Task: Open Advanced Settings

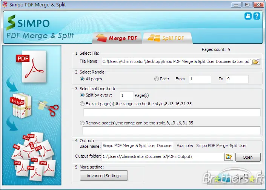Action: pyautogui.click(x=104, y=176)
